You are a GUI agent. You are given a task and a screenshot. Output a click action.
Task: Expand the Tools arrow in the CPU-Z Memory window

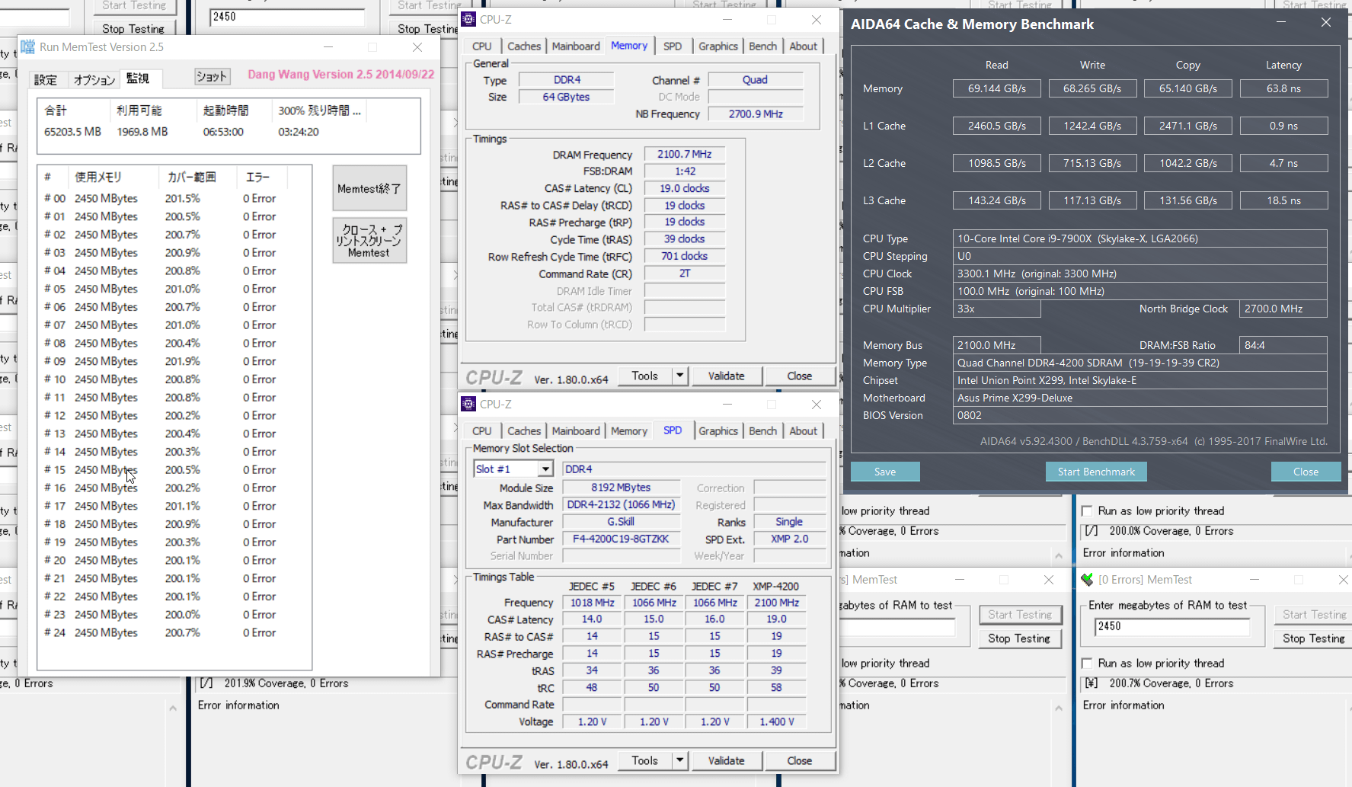[x=679, y=376]
